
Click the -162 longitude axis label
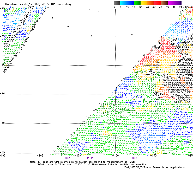(40, 156)
